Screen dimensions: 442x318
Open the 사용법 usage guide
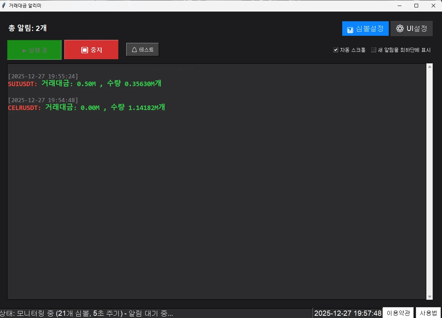tap(428, 313)
